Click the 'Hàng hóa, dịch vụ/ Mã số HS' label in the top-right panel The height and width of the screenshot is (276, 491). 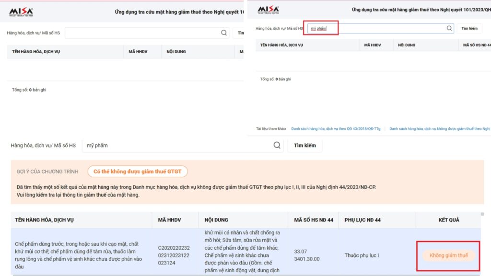coord(280,28)
